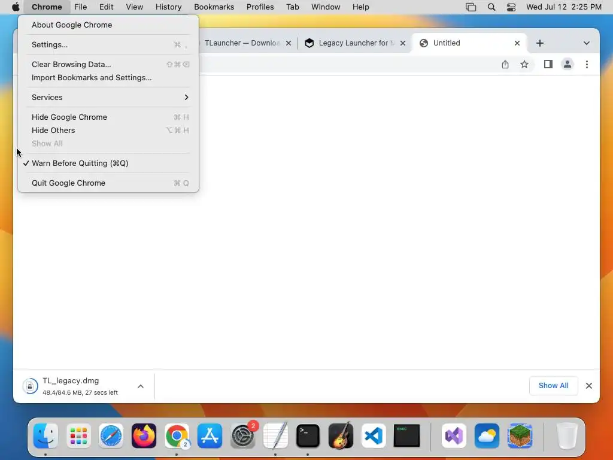Image resolution: width=613 pixels, height=460 pixels.
Task: Click Show All downloads button
Action: (x=554, y=386)
